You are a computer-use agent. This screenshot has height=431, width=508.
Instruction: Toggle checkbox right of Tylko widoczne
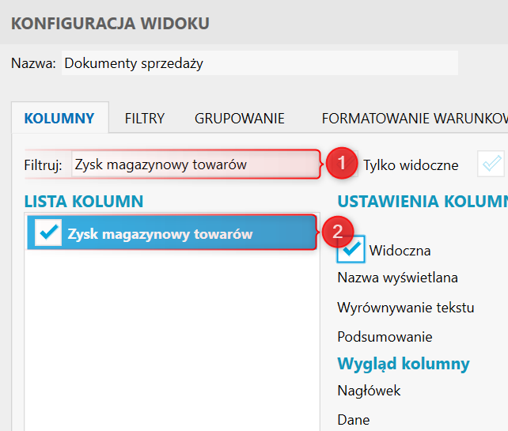pos(491,164)
